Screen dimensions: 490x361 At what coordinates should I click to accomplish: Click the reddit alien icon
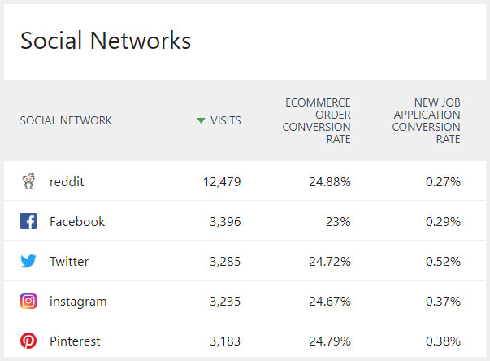pos(28,181)
